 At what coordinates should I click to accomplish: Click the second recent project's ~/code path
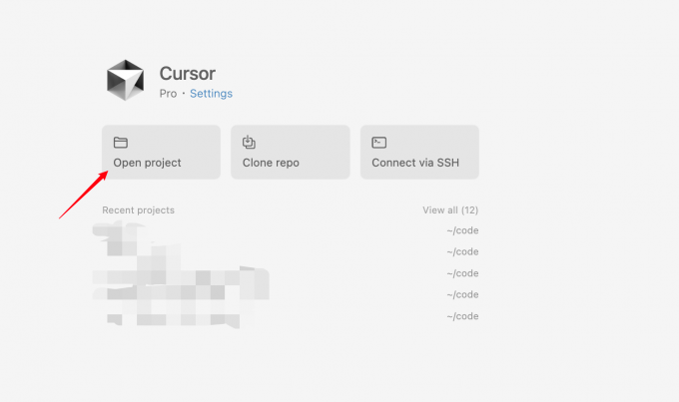coord(462,251)
